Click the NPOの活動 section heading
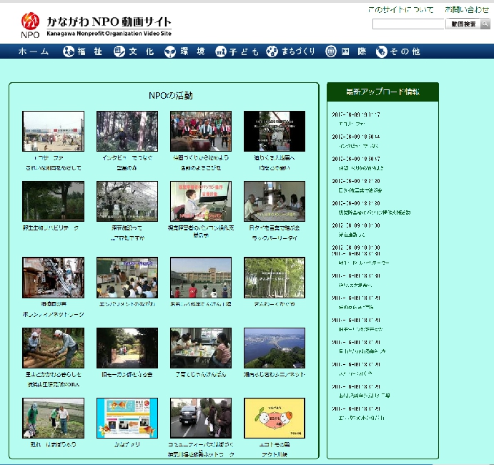This screenshot has width=494, height=465. coord(171,96)
